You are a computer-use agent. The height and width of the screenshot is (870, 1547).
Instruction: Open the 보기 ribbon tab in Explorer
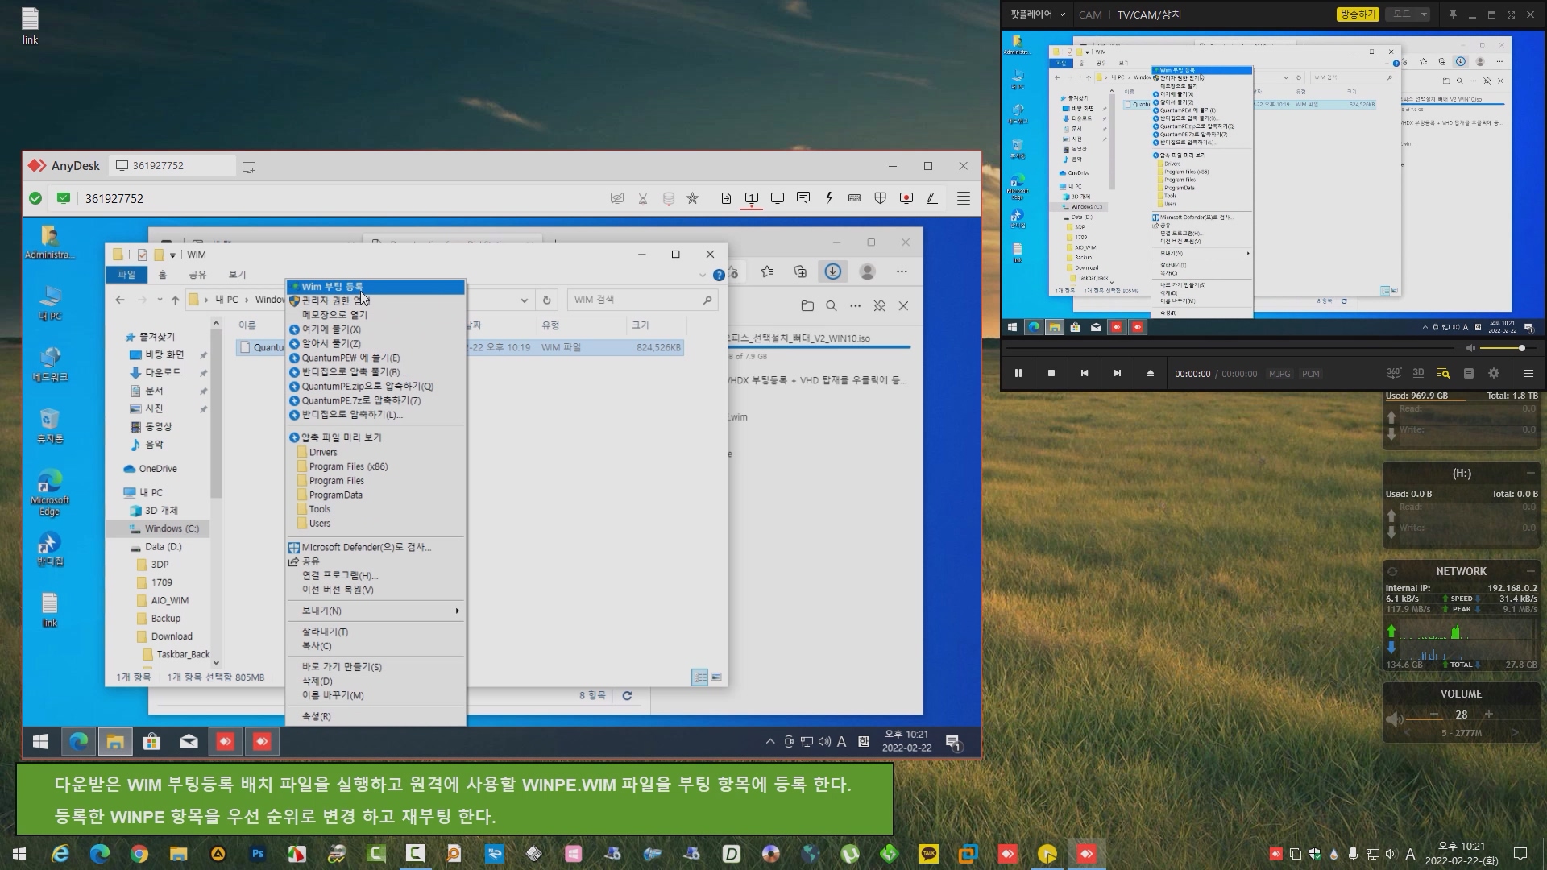click(x=237, y=275)
